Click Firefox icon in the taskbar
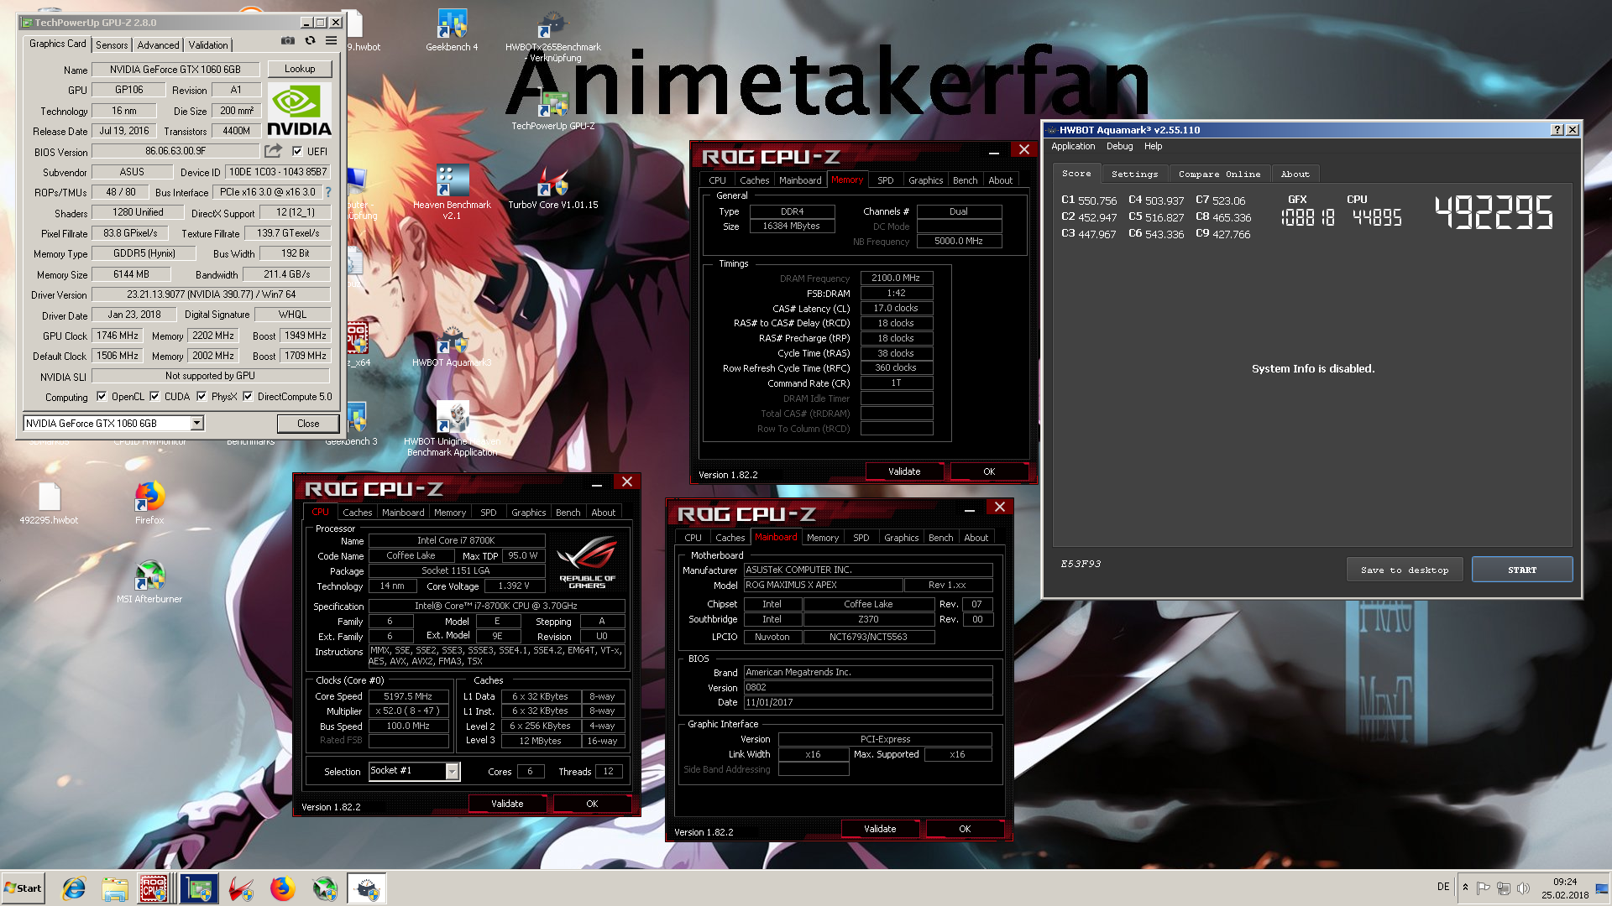1612x906 pixels. click(x=282, y=888)
